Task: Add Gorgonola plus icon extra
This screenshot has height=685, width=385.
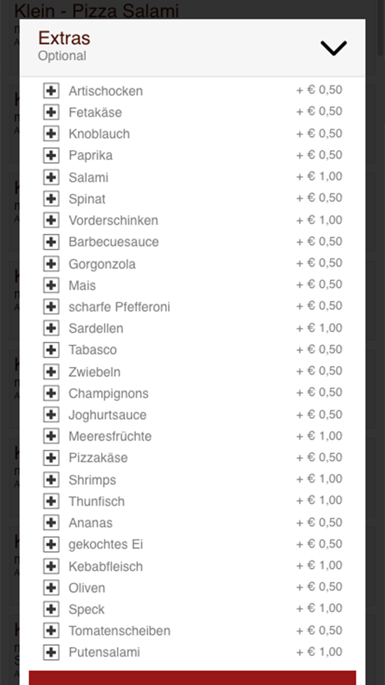Action: (x=51, y=264)
